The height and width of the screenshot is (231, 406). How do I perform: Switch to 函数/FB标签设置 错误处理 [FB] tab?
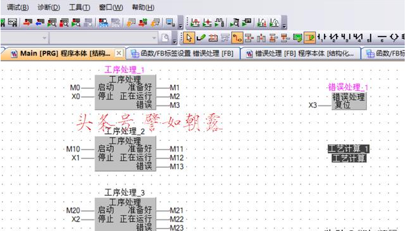click(182, 54)
